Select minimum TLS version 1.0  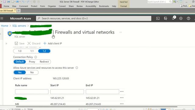20,51
